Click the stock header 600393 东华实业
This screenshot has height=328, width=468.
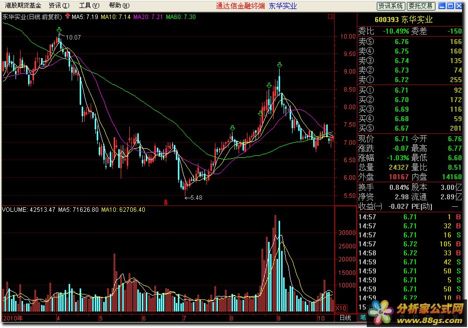click(403, 20)
